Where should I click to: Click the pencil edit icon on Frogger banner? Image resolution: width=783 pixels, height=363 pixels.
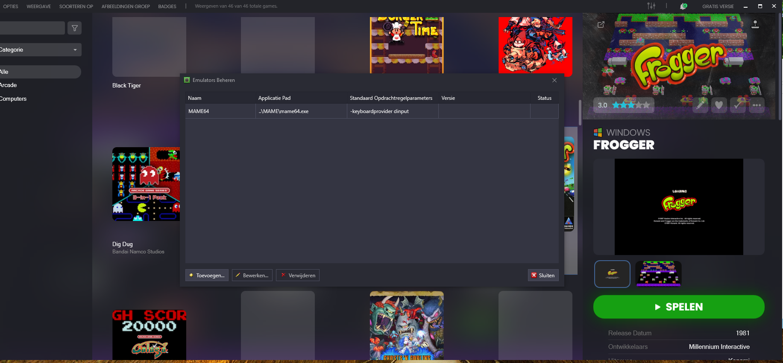point(700,105)
